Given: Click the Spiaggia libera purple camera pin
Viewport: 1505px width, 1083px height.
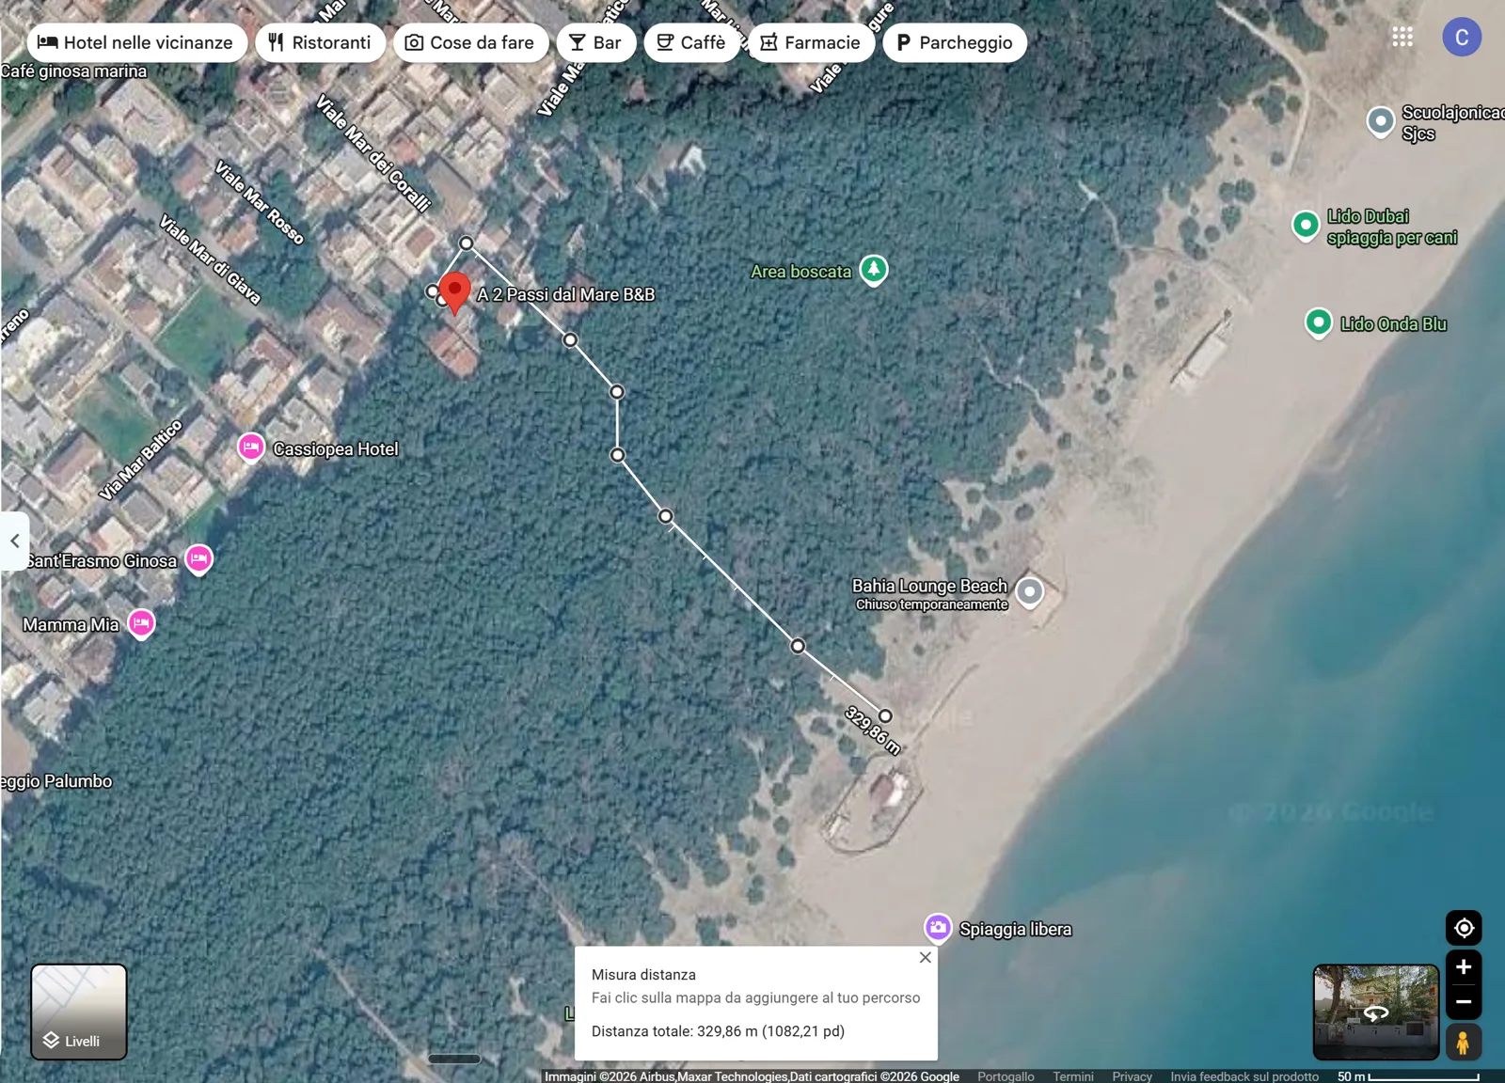Looking at the screenshot, I should pos(938,928).
